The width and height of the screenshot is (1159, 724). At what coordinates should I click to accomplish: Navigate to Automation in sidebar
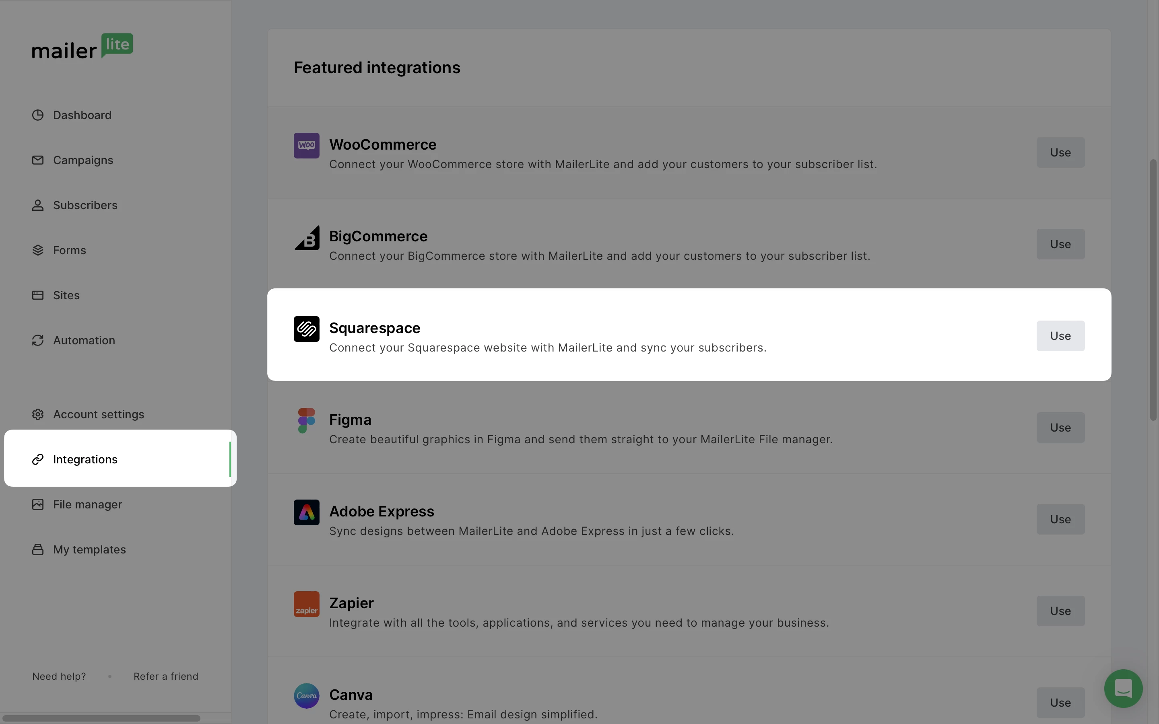(x=84, y=340)
